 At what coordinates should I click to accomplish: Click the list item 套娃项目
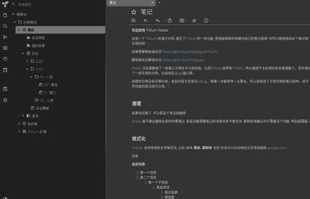163,187
